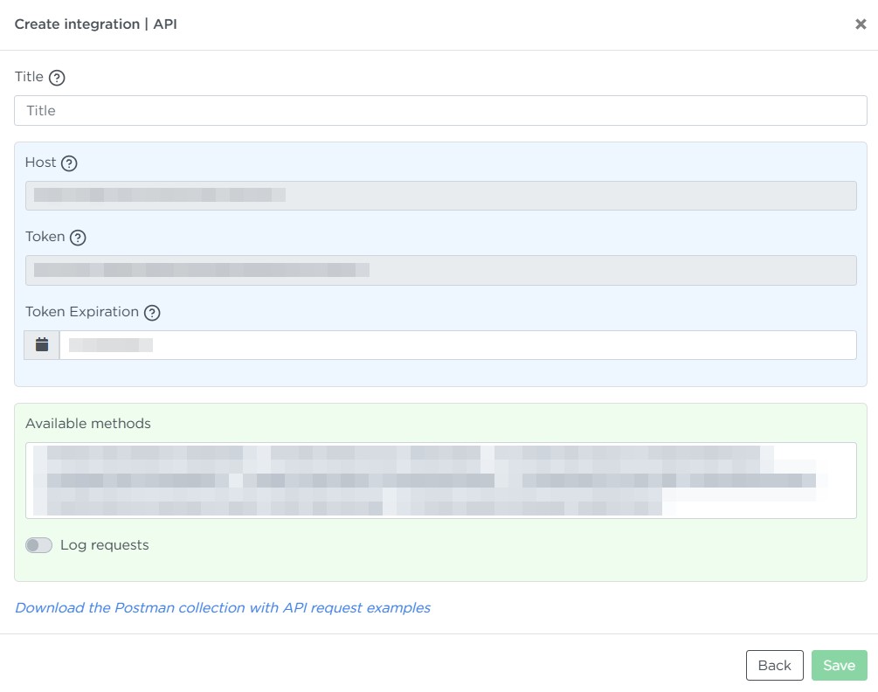Click the Log requests label text
This screenshot has width=878, height=692.
pyautogui.click(x=104, y=545)
